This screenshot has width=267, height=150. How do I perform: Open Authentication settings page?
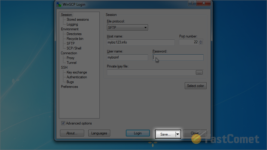[77, 77]
